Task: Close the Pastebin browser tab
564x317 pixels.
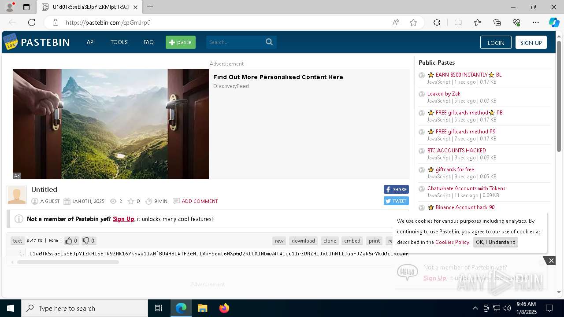Action: (x=135, y=7)
